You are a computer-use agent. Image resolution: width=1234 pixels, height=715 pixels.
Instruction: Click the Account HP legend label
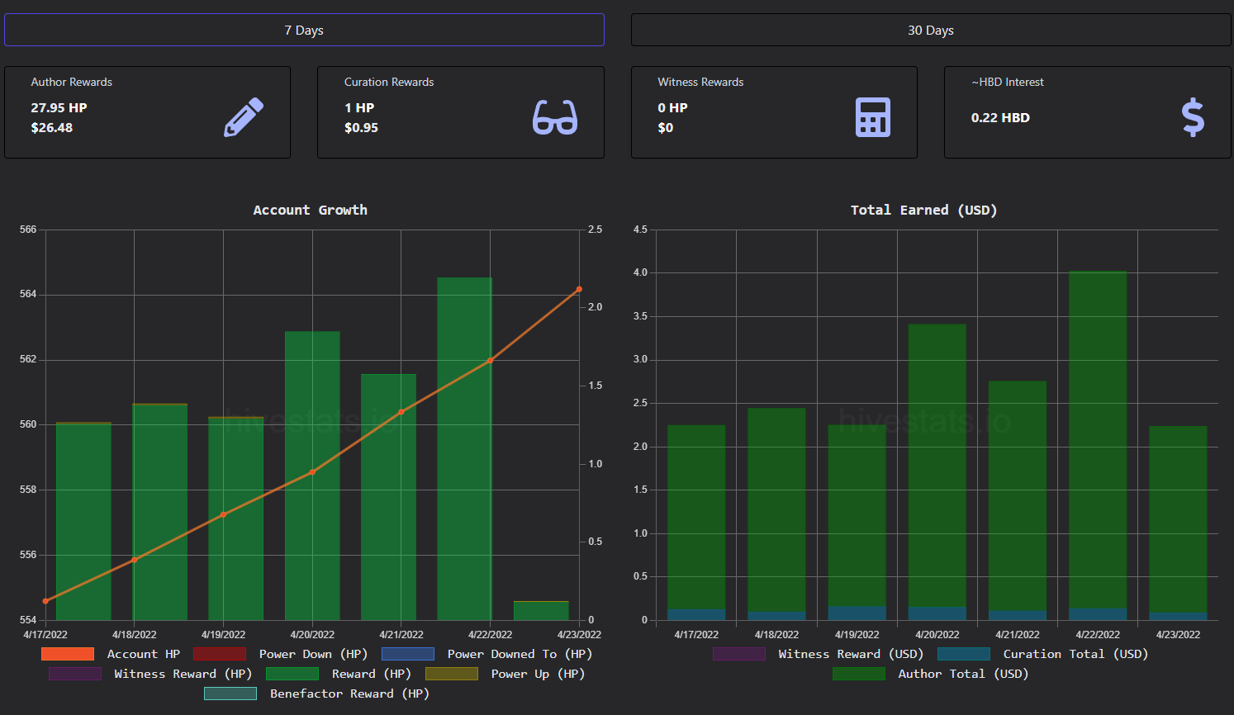coord(144,654)
